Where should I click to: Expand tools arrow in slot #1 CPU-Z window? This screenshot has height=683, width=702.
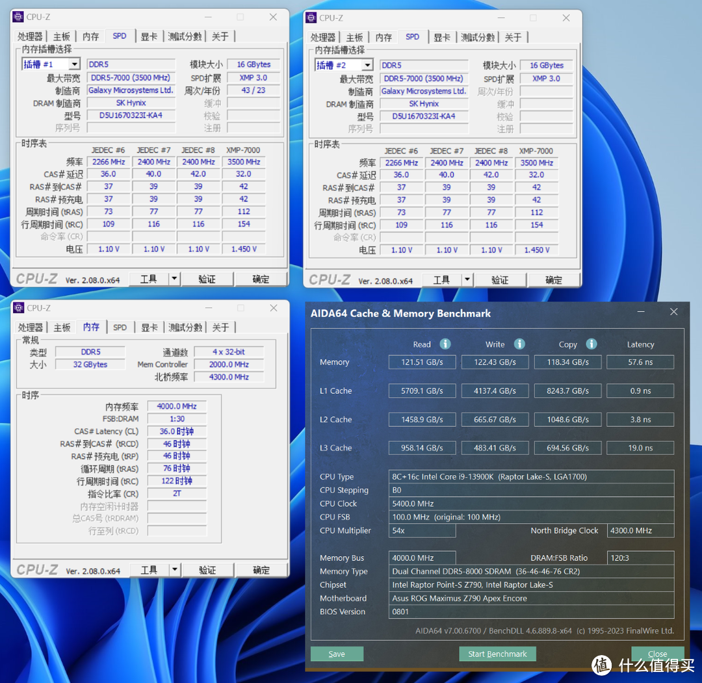(174, 279)
